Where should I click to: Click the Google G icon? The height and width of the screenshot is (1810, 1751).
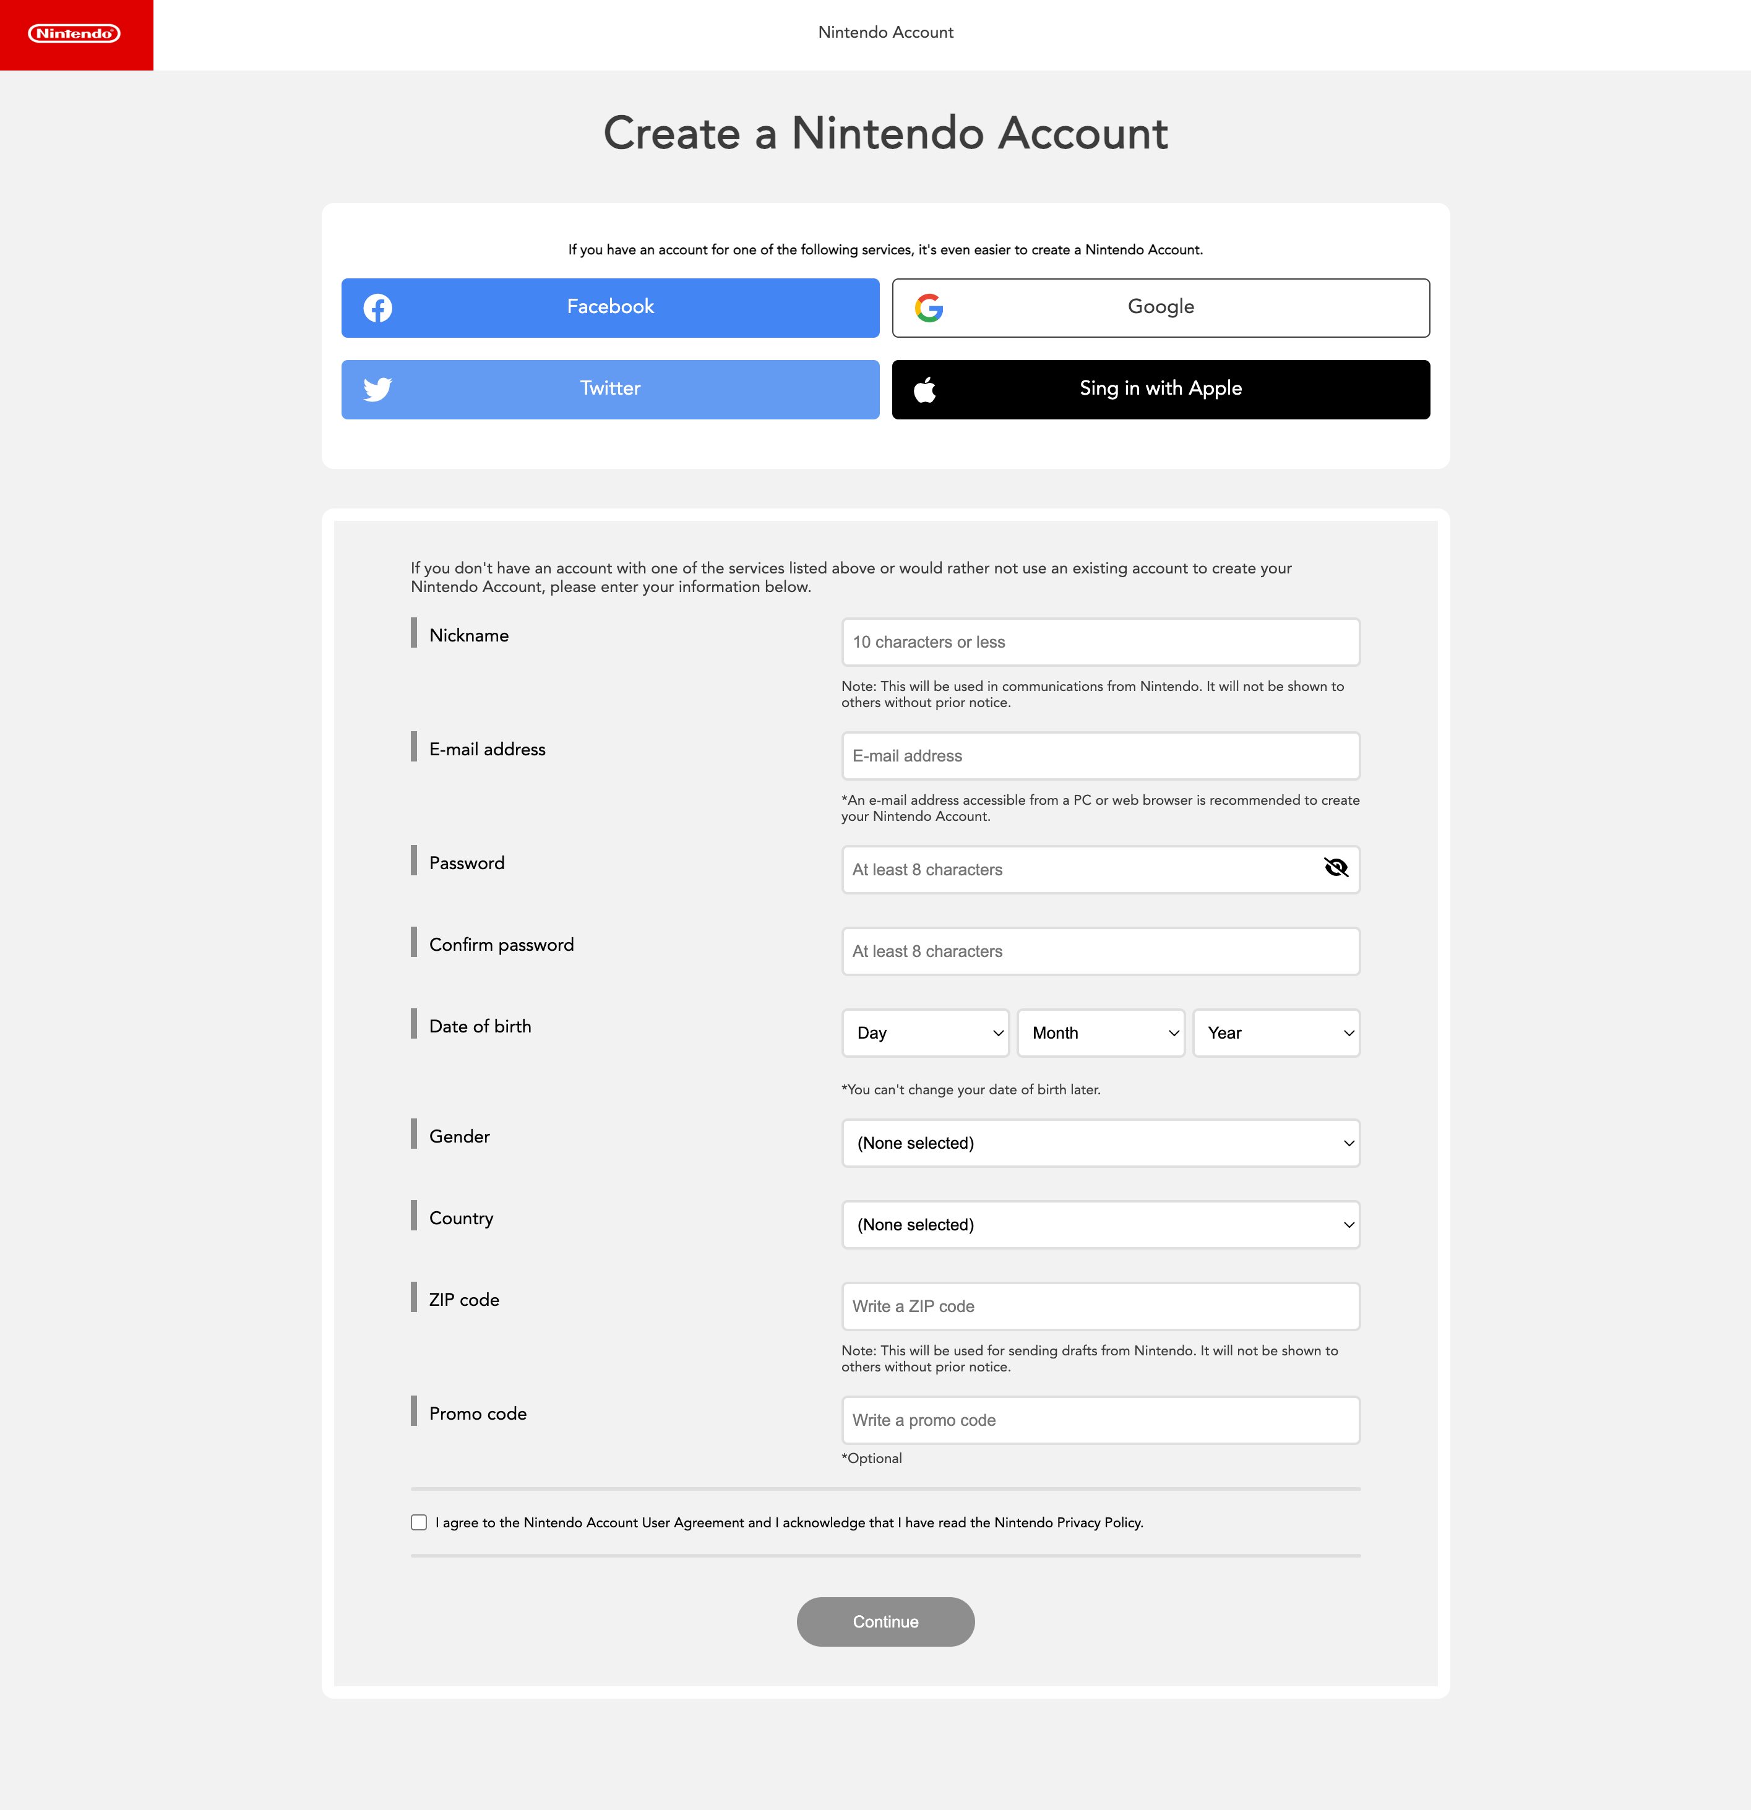click(929, 307)
